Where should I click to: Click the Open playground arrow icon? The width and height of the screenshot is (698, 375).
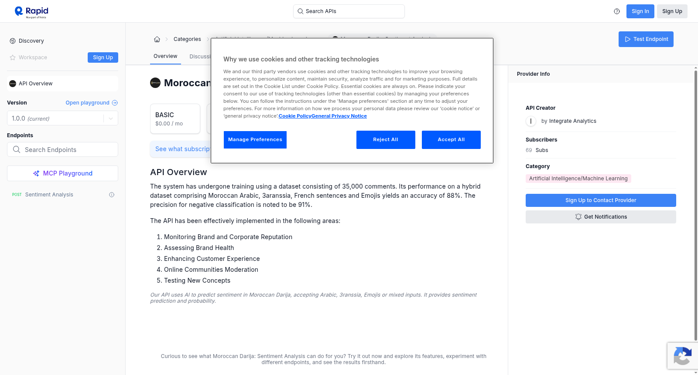tap(115, 103)
